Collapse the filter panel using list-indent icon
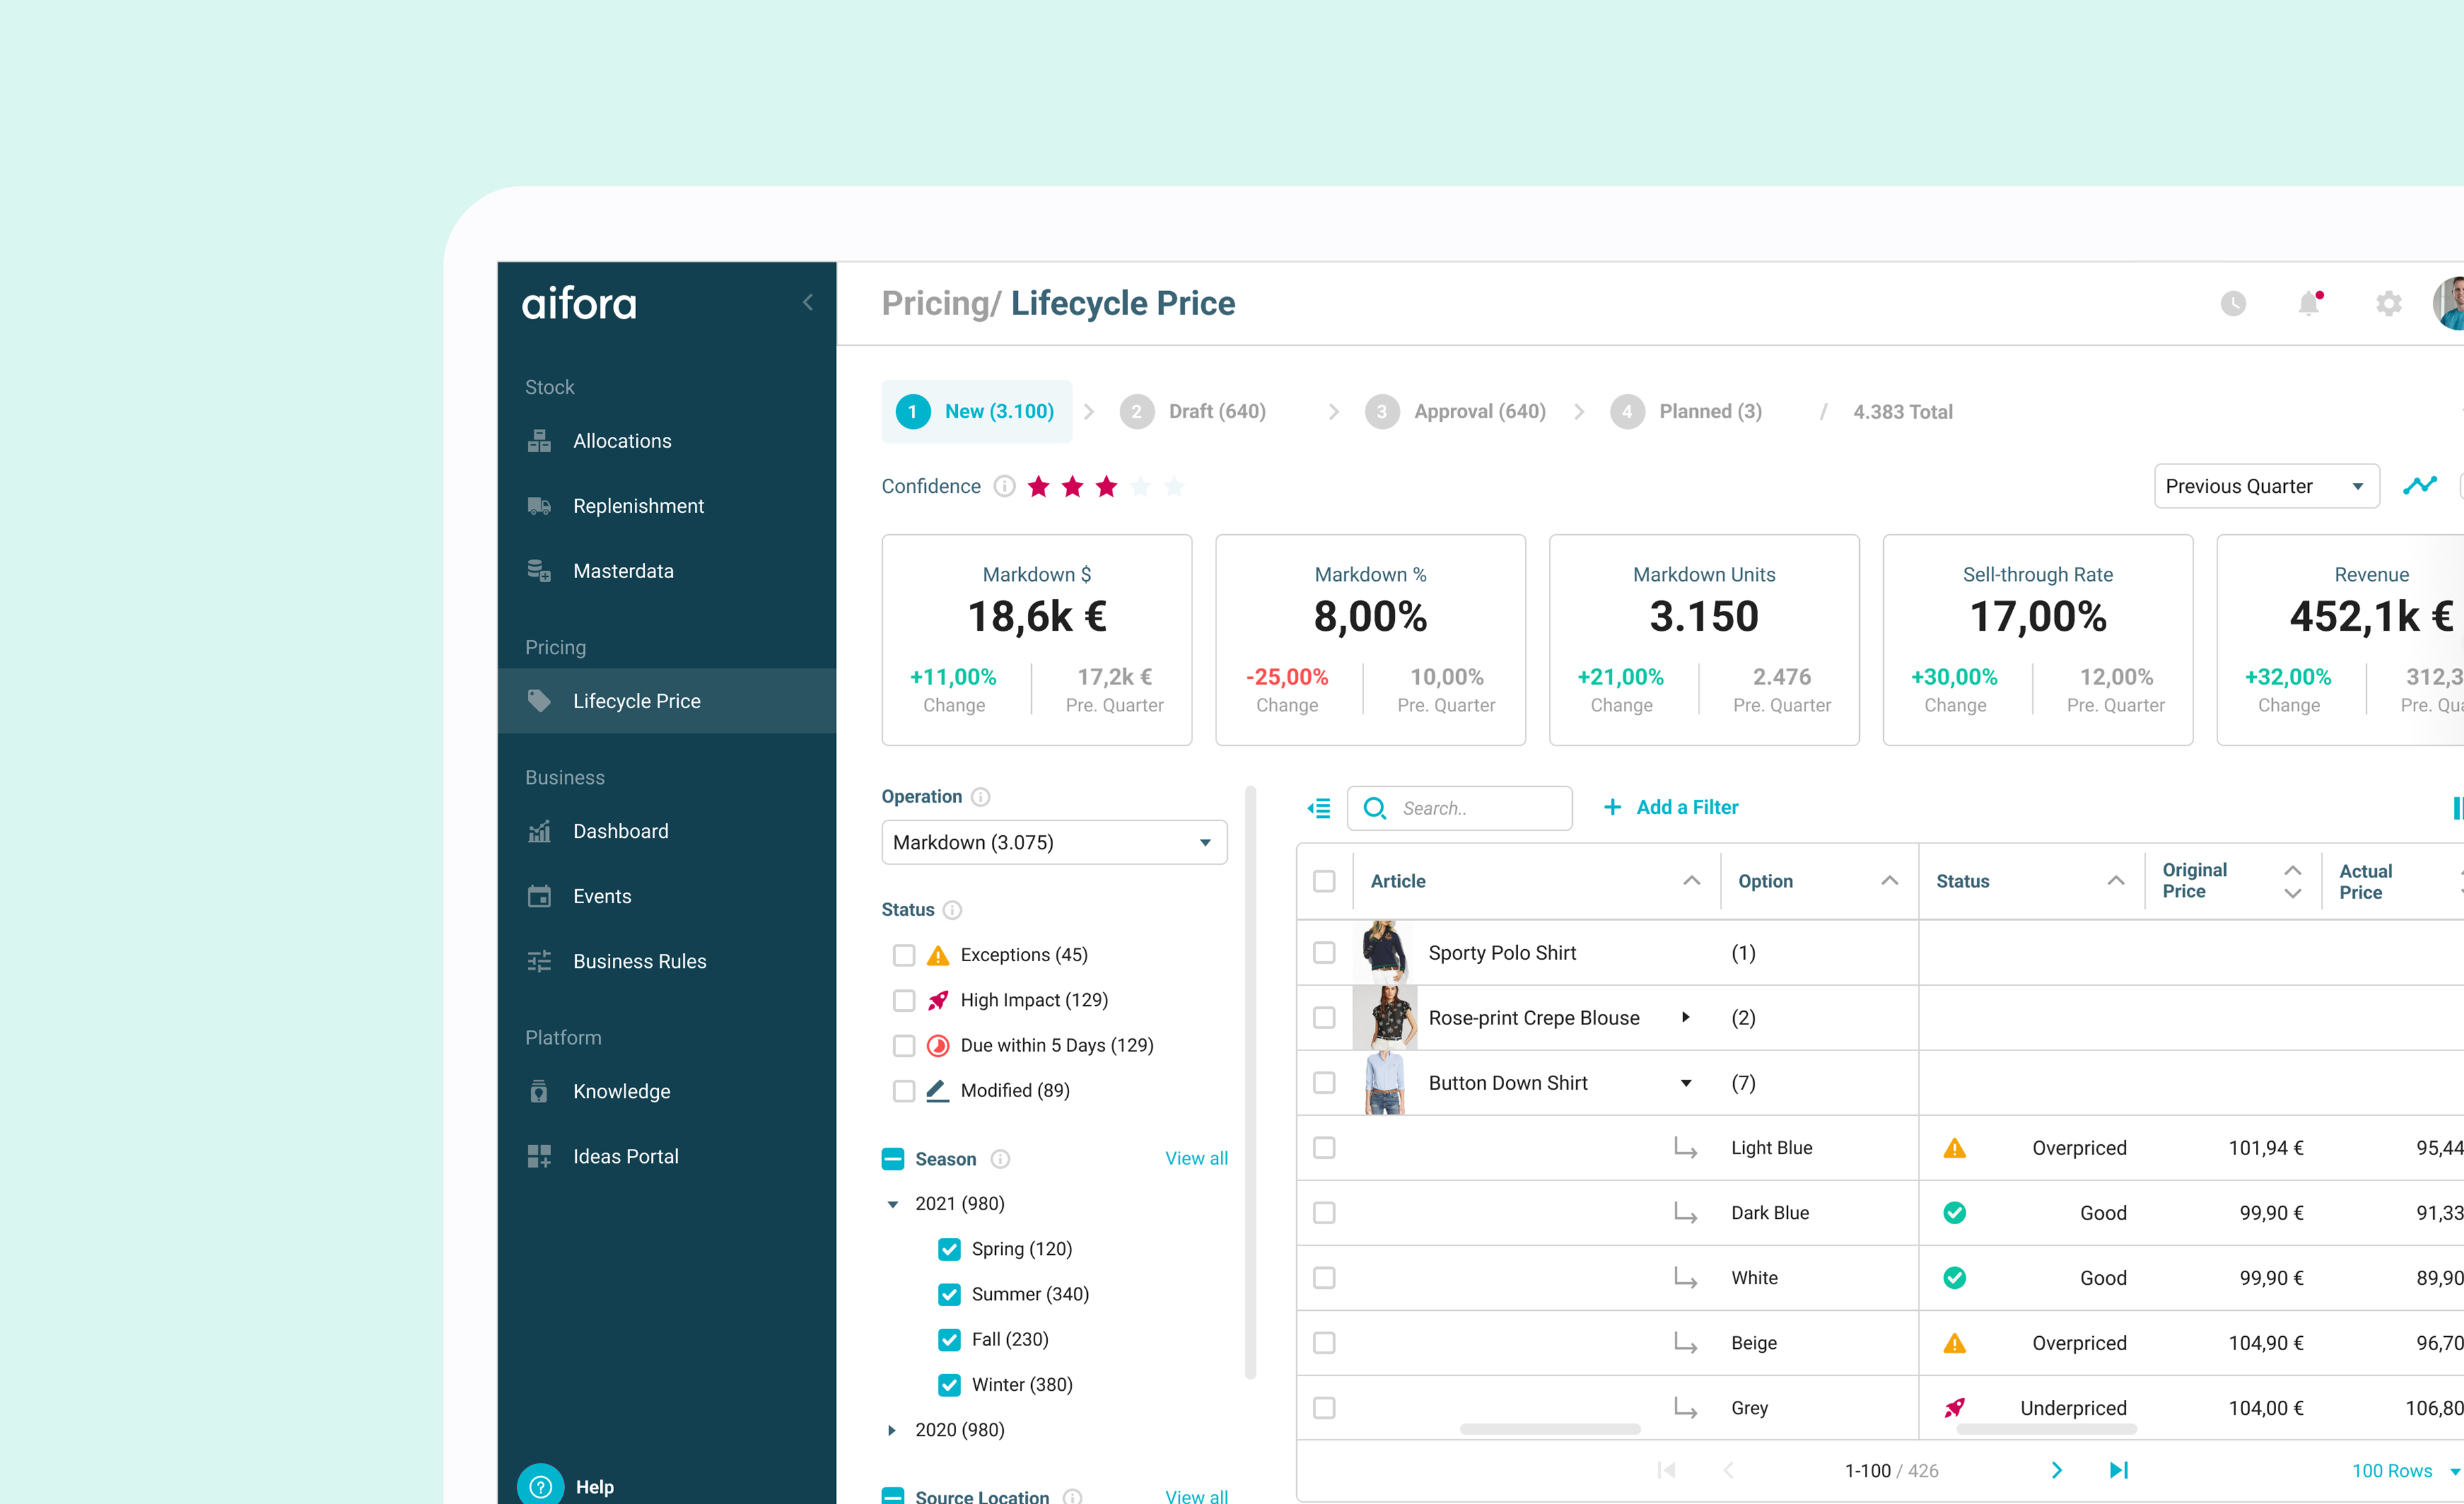This screenshot has width=2464, height=1504. tap(1319, 808)
